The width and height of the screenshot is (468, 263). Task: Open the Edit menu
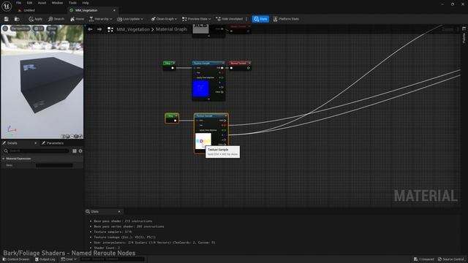(29, 3)
